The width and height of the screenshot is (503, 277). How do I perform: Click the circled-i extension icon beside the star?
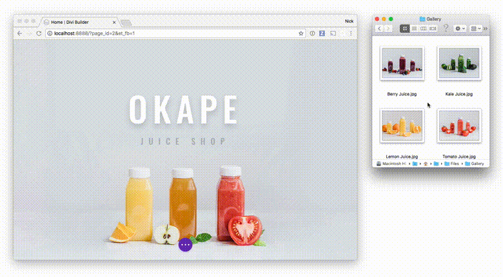click(x=312, y=33)
